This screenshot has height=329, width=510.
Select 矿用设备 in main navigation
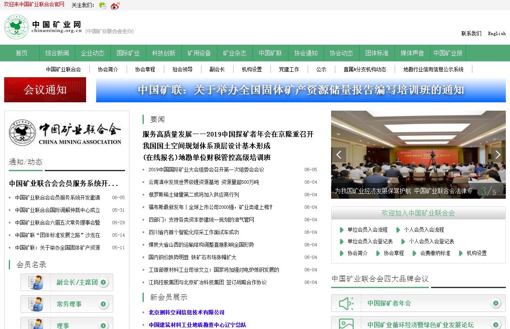199,53
